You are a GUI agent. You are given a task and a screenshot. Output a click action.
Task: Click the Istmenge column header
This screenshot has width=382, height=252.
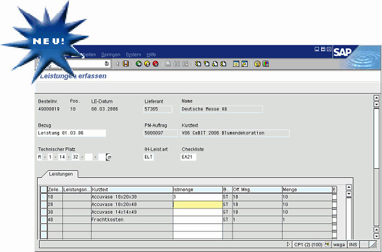pos(197,190)
